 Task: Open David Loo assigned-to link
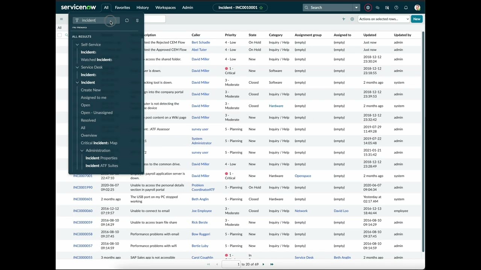coord(341,211)
